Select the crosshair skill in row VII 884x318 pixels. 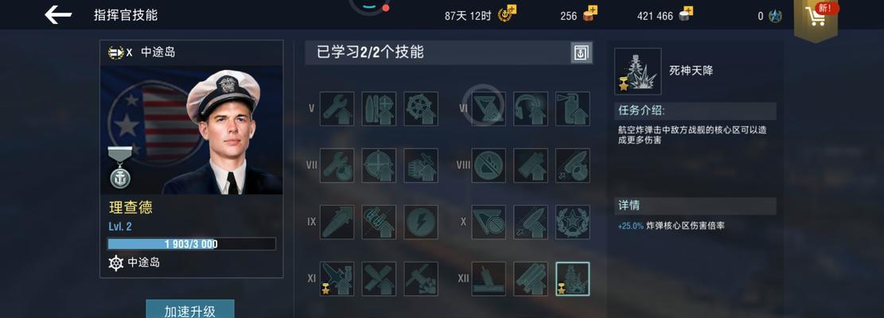[379, 165]
